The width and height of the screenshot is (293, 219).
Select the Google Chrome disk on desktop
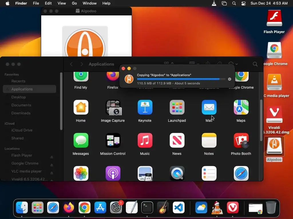pos(274,50)
